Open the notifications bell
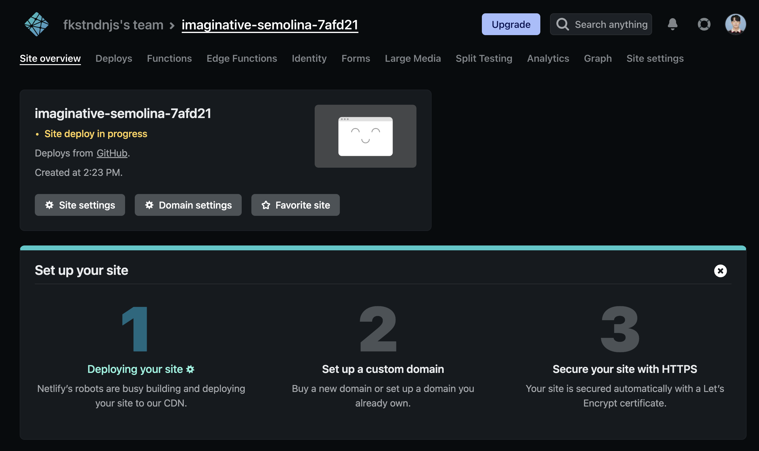Viewport: 759px width, 451px height. (672, 24)
